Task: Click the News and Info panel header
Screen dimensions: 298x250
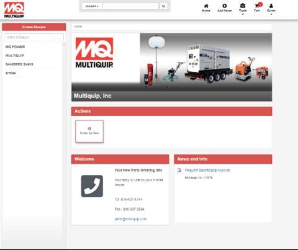Action: pos(223,159)
